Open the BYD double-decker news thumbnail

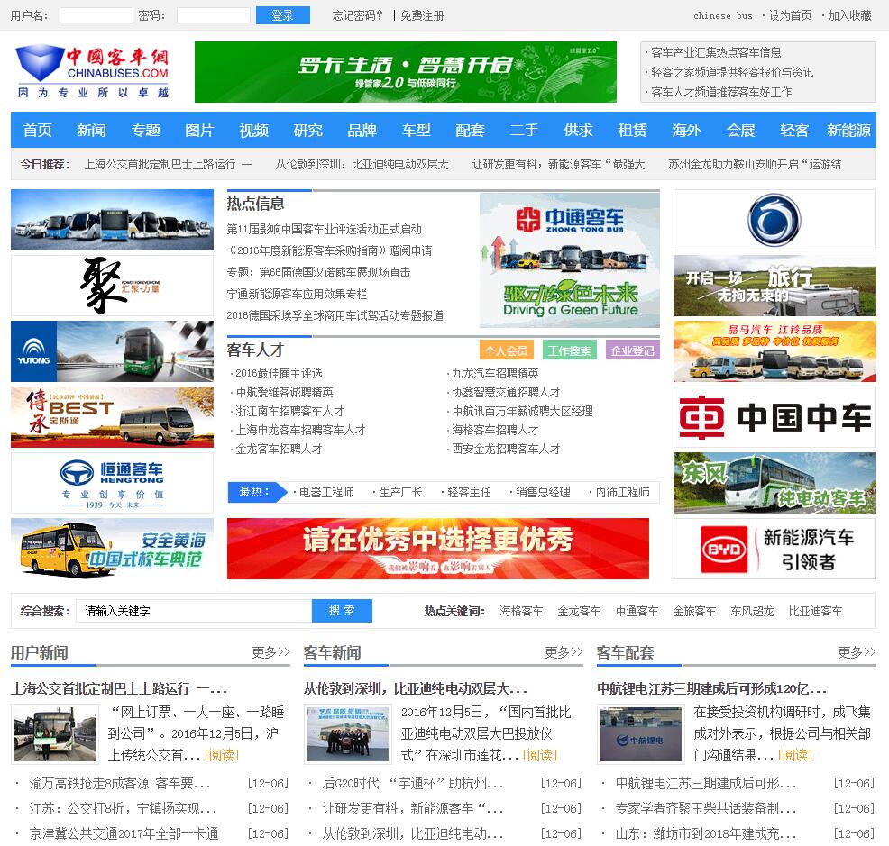click(348, 733)
